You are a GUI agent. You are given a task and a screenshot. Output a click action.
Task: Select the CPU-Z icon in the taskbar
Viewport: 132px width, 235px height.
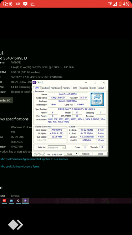(x=25, y=201)
